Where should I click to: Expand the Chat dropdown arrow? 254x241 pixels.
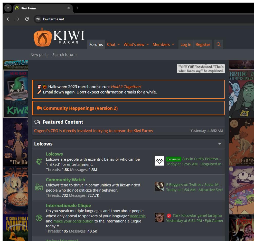(119, 45)
